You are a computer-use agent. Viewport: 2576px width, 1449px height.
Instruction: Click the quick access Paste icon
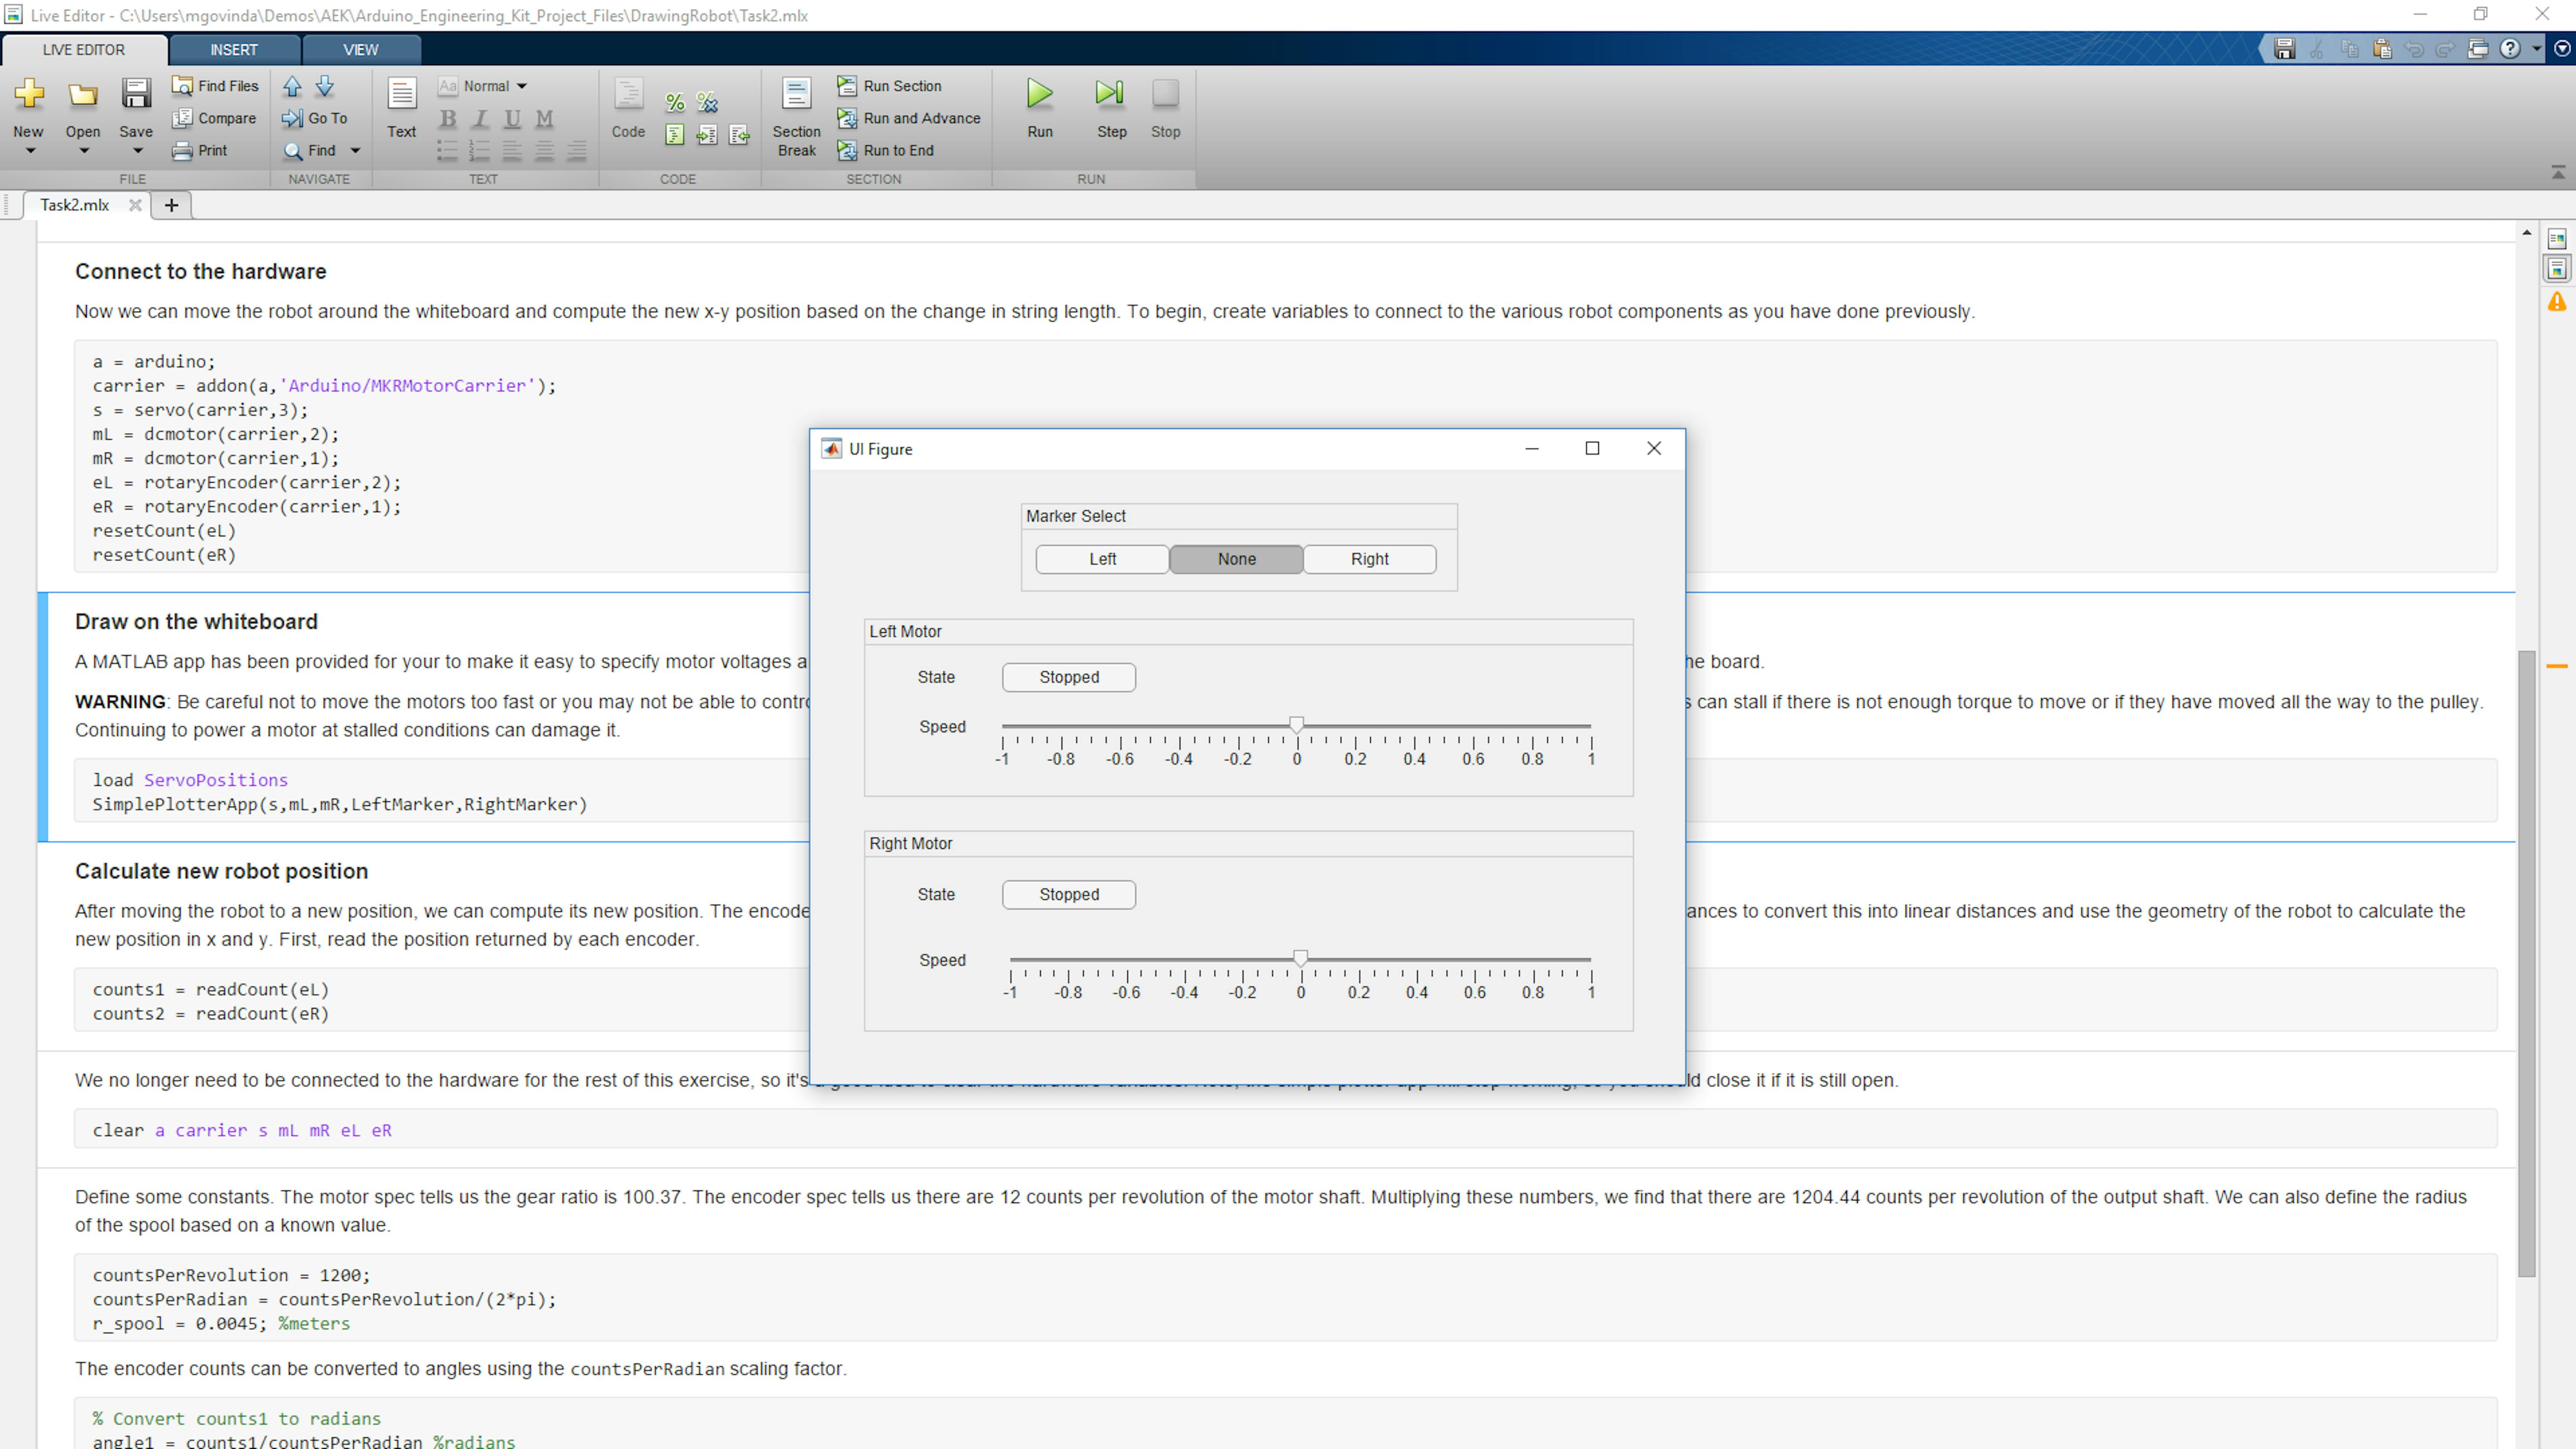(x=2382, y=48)
